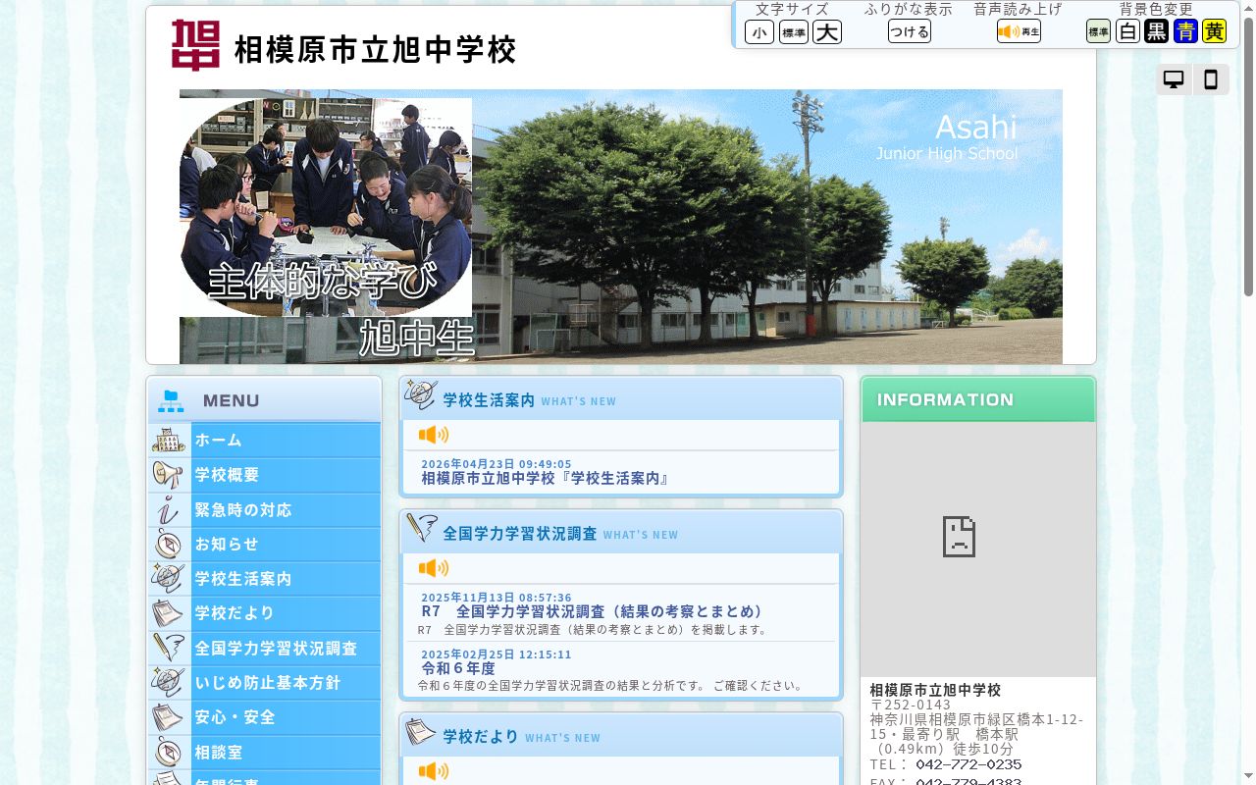This screenshot has height=785, width=1256.
Task: Turn on furigana with つける button
Action: point(910,31)
